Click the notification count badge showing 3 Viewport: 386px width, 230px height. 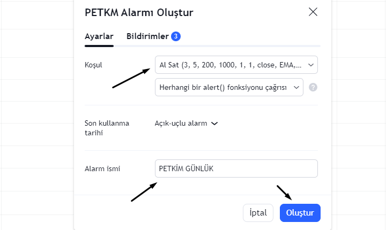point(176,36)
